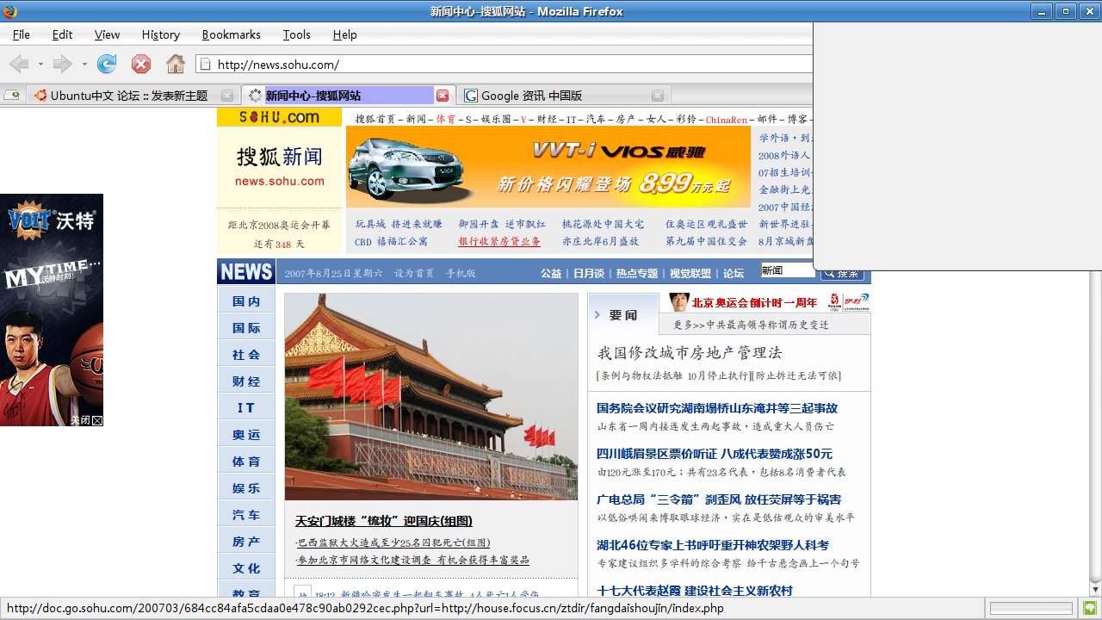Select the 新闻中心-搜狐网站 tab
Viewport: 1102px width, 620px height.
click(x=347, y=96)
